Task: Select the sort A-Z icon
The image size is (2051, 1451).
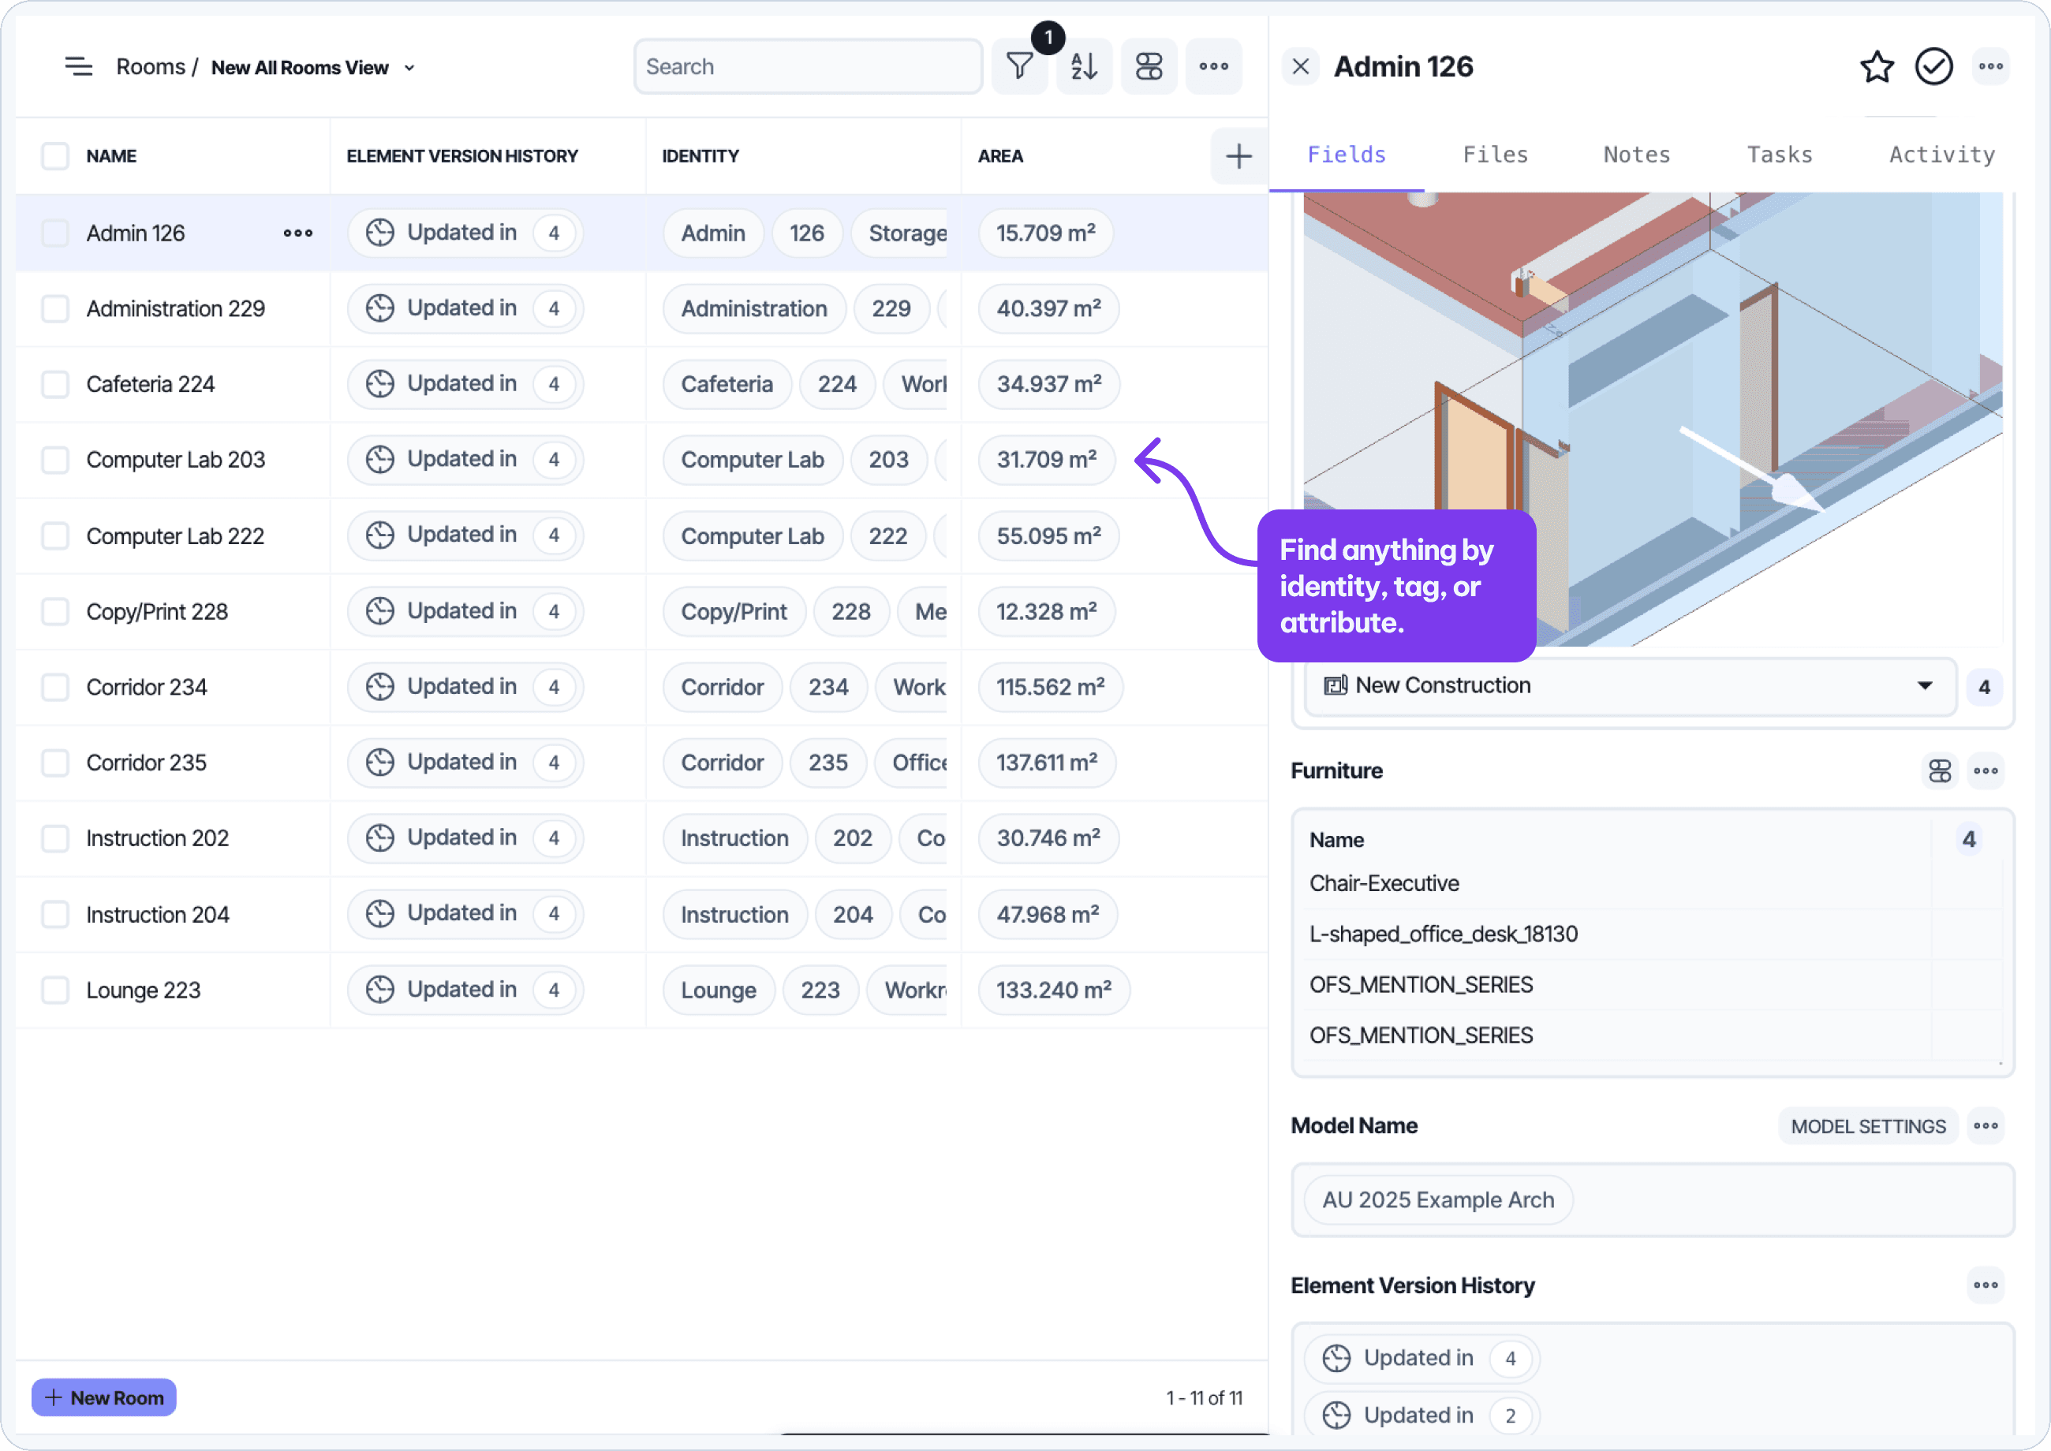Action: click(x=1083, y=65)
